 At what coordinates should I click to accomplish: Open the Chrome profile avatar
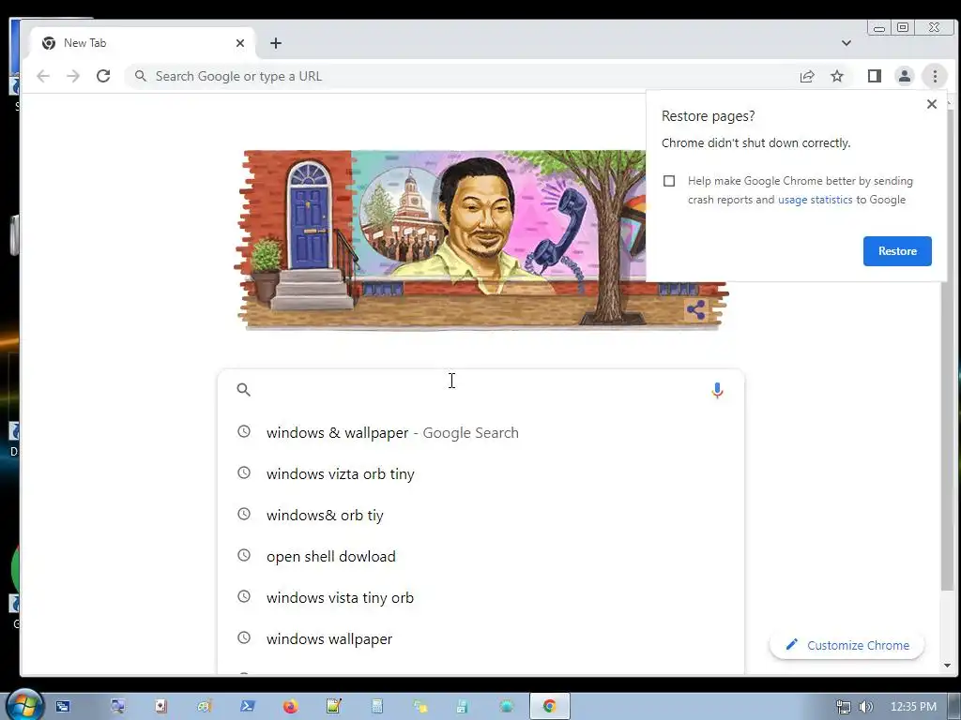904,76
